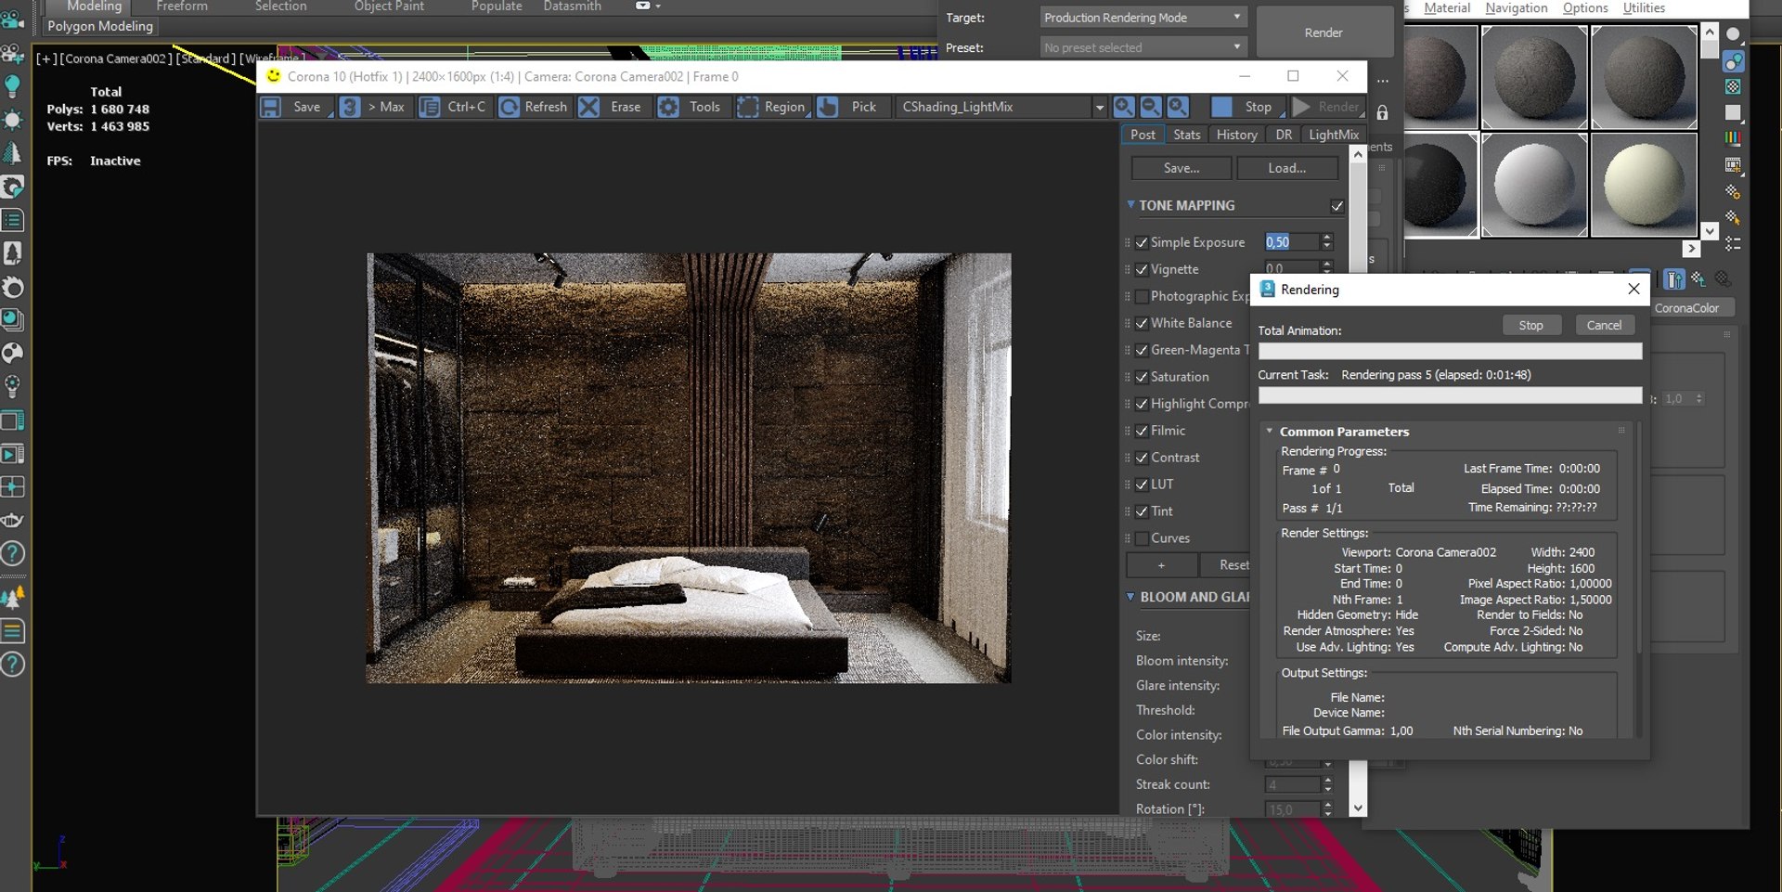Viewport: 1782px width, 892px height.
Task: Click the Render button in Render Setup
Action: point(1324,32)
